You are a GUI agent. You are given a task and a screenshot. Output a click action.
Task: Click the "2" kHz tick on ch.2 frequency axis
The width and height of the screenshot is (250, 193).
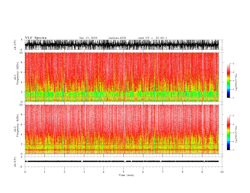22,144
